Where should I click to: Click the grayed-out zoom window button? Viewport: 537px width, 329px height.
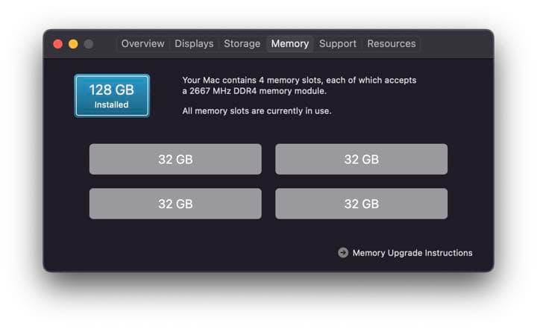89,44
